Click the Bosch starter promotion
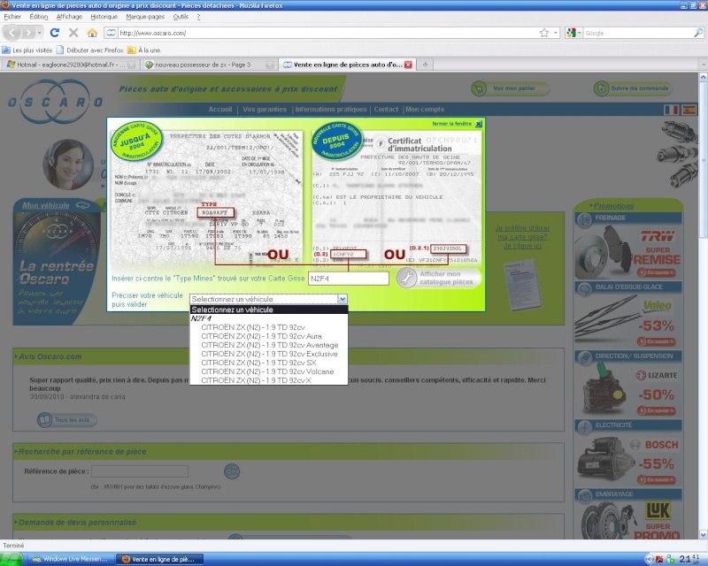This screenshot has height=566, width=708. [627, 458]
